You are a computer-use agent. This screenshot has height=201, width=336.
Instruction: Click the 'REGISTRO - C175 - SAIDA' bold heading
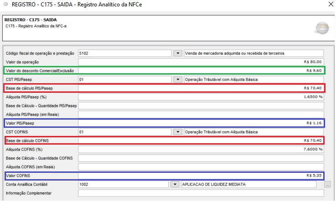31,20
